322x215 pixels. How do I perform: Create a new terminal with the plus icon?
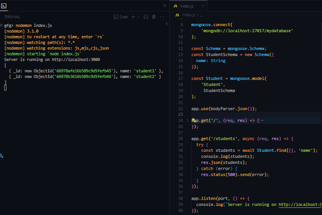133,17
